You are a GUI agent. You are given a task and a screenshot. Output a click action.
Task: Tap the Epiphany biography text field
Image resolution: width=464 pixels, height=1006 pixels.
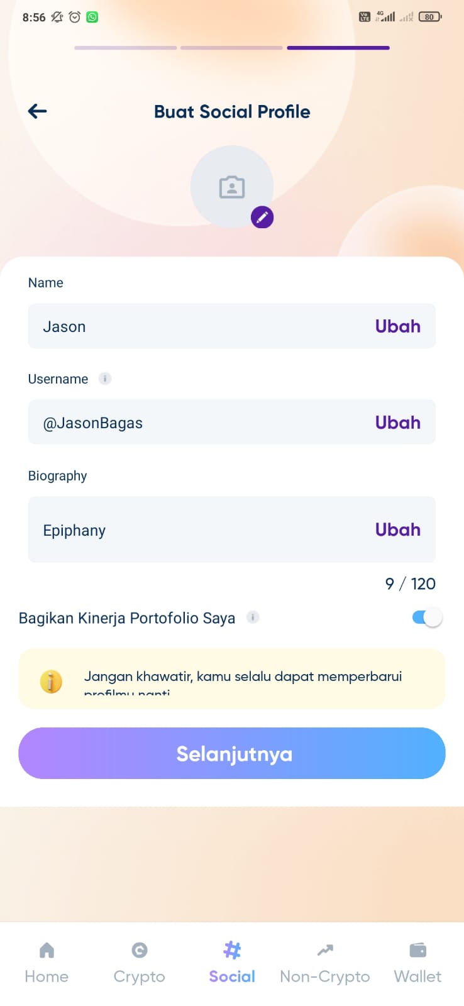pyautogui.click(x=232, y=529)
